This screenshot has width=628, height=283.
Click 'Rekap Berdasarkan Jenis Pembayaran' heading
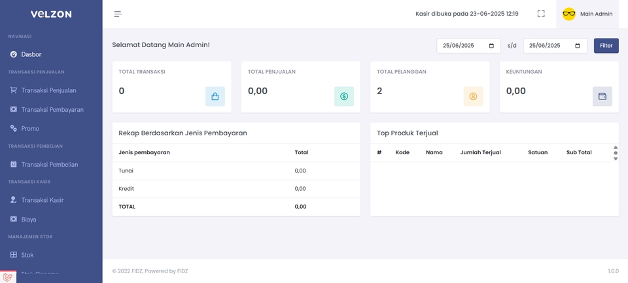[x=183, y=133]
